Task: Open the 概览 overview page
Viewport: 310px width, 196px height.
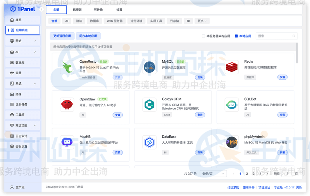Action: pos(22,20)
